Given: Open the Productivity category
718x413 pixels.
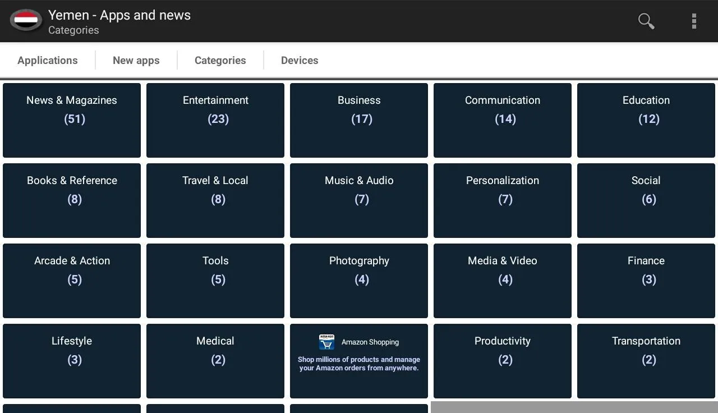Looking at the screenshot, I should coord(503,361).
